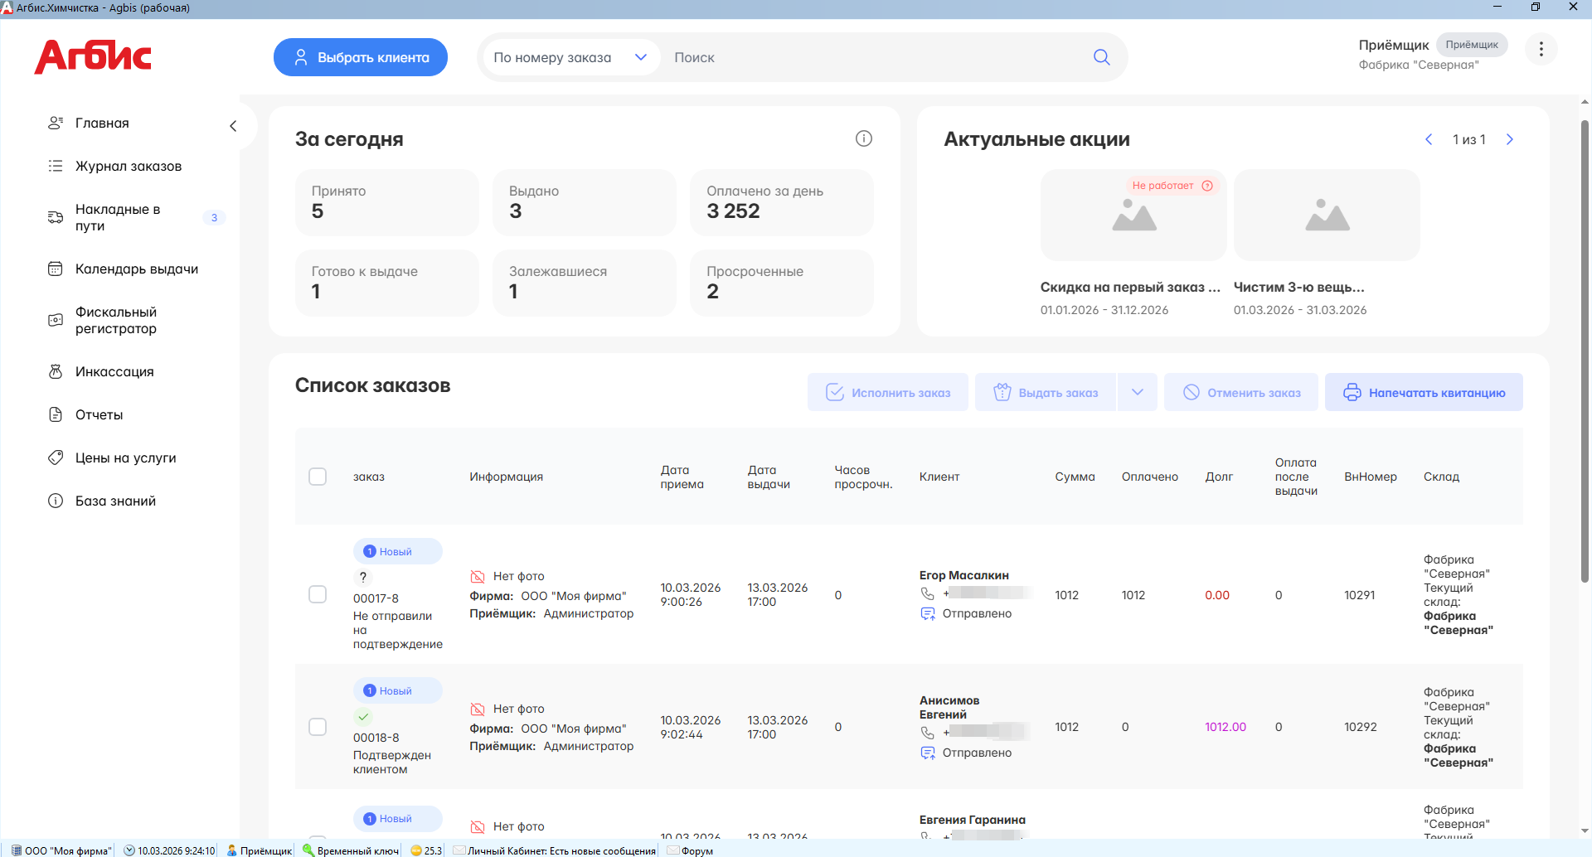Click the Выдано 3 card
This screenshot has width=1592, height=857.
click(x=585, y=202)
